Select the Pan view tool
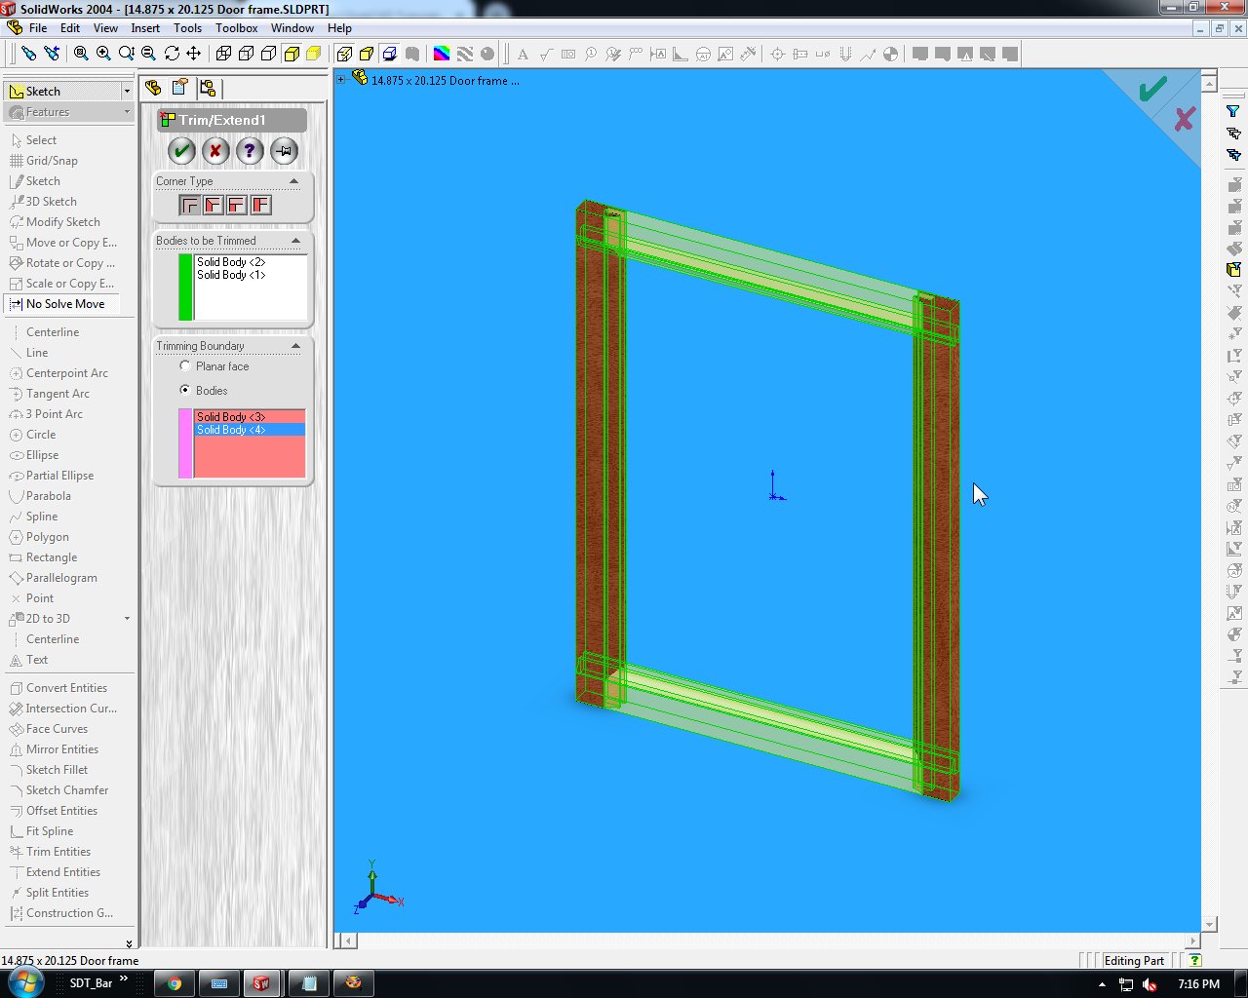 point(193,54)
